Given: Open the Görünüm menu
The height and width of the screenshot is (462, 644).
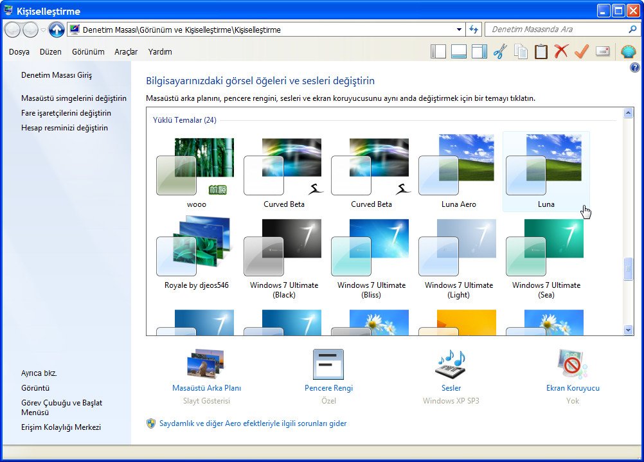Looking at the screenshot, I should tap(88, 52).
